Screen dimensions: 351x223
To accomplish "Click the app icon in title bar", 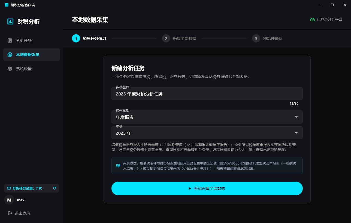I will pyautogui.click(x=7, y=5).
